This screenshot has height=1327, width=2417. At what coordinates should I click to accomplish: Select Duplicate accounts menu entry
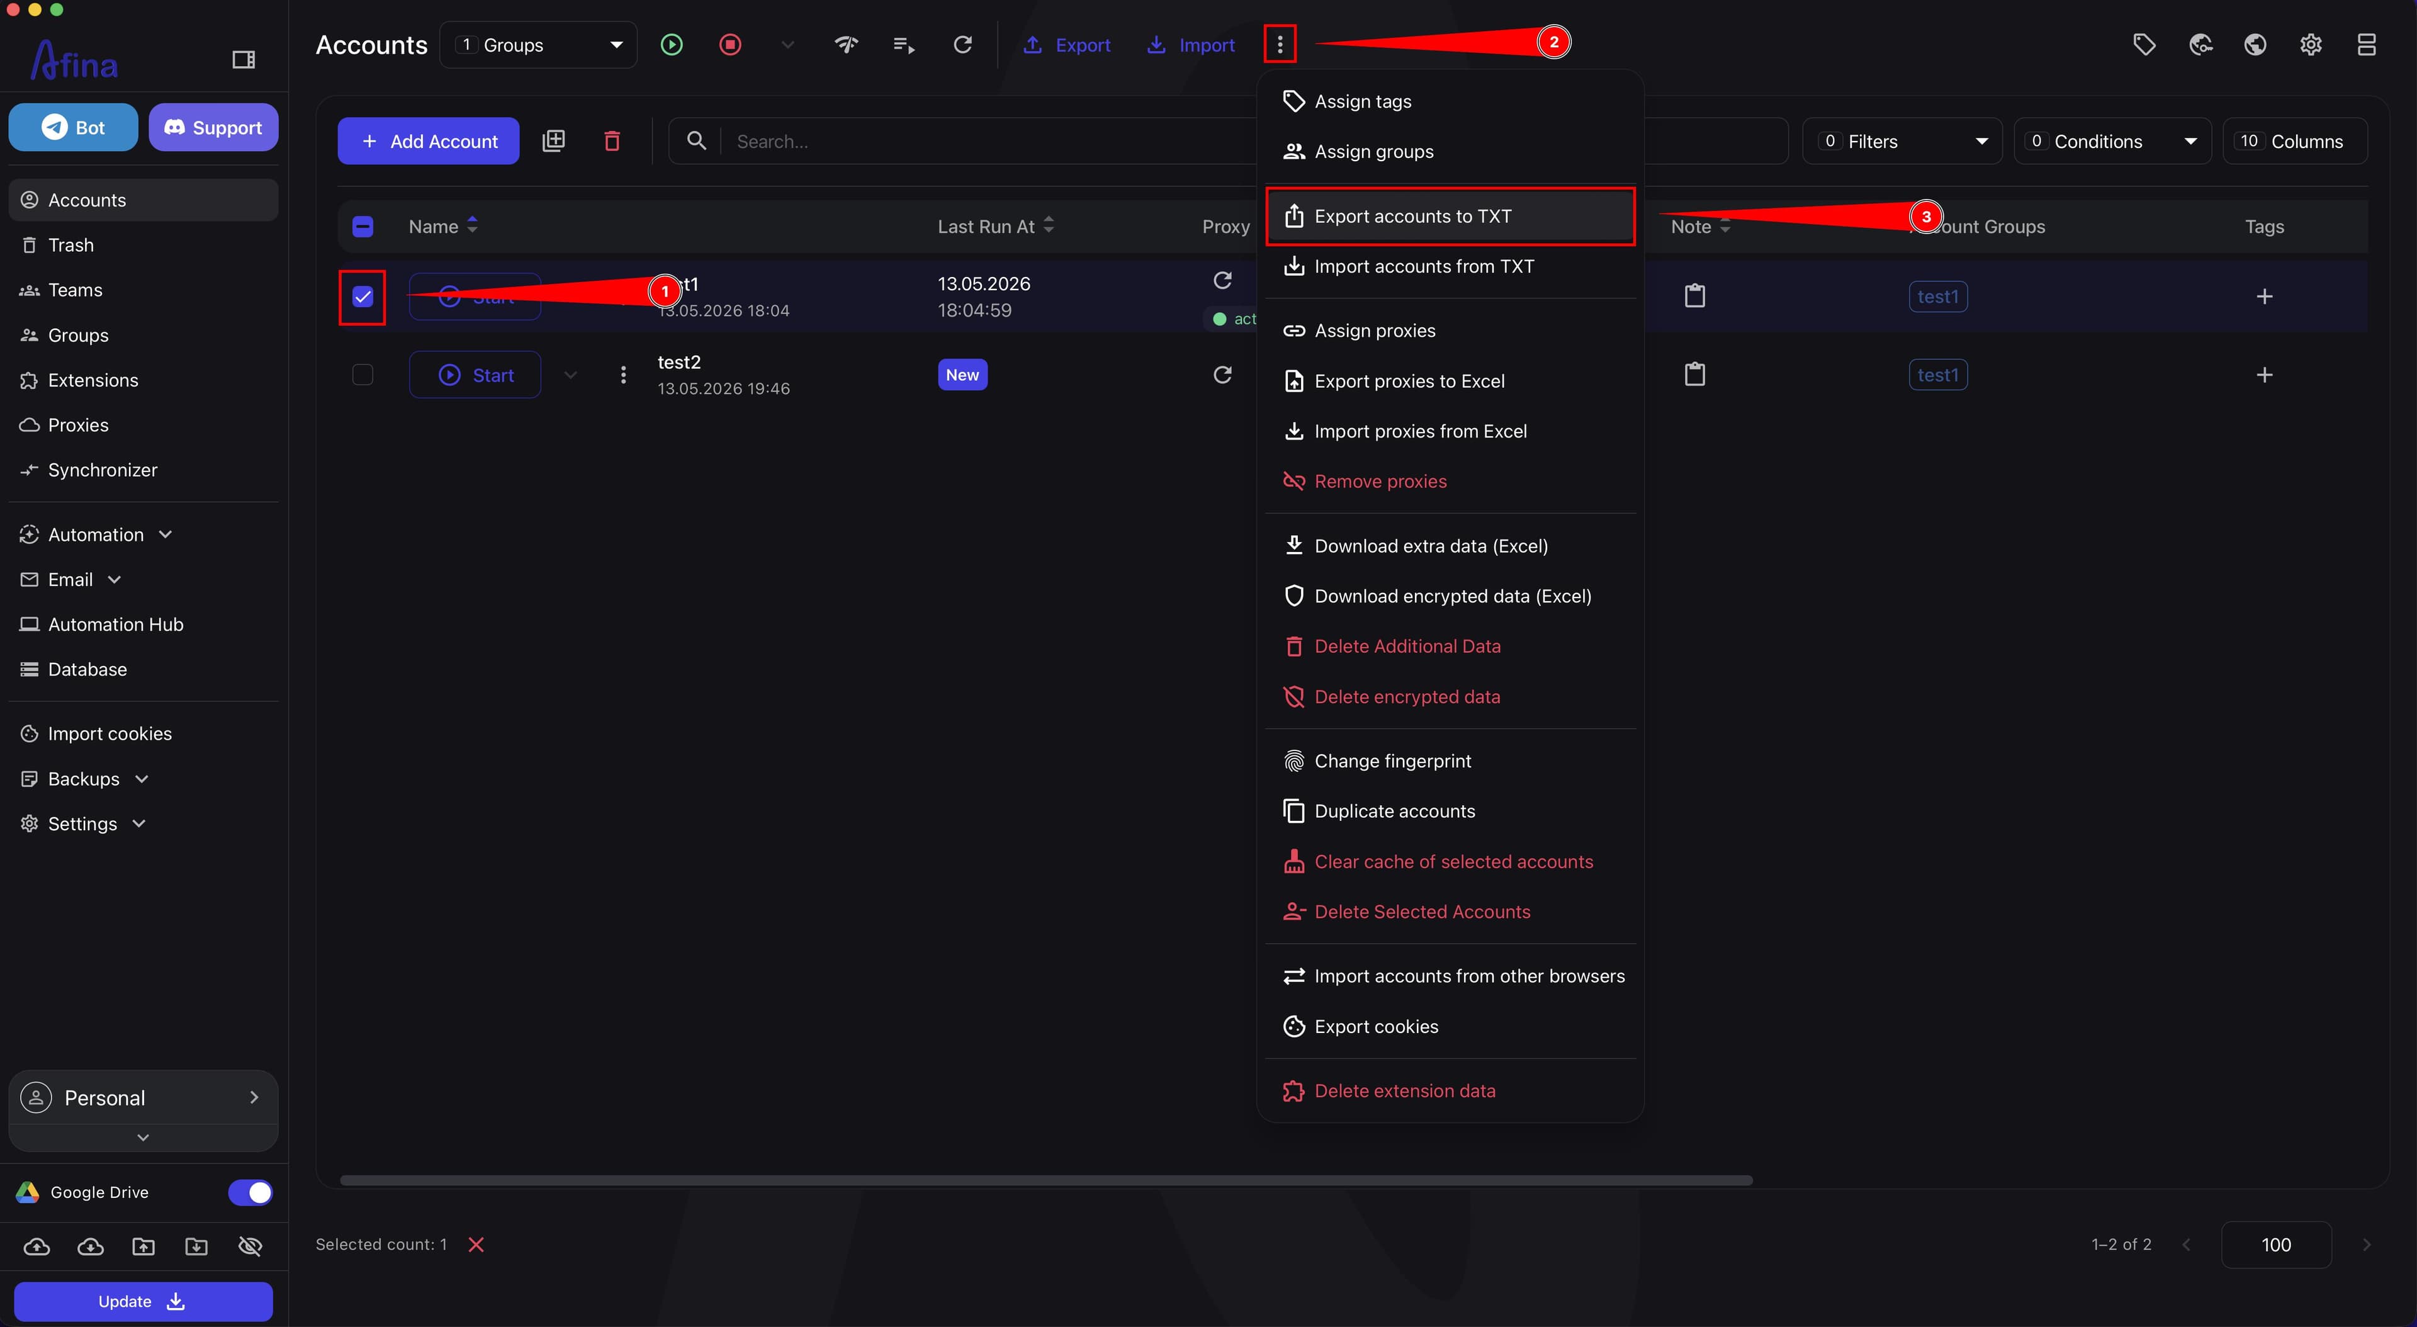[x=1450, y=811]
